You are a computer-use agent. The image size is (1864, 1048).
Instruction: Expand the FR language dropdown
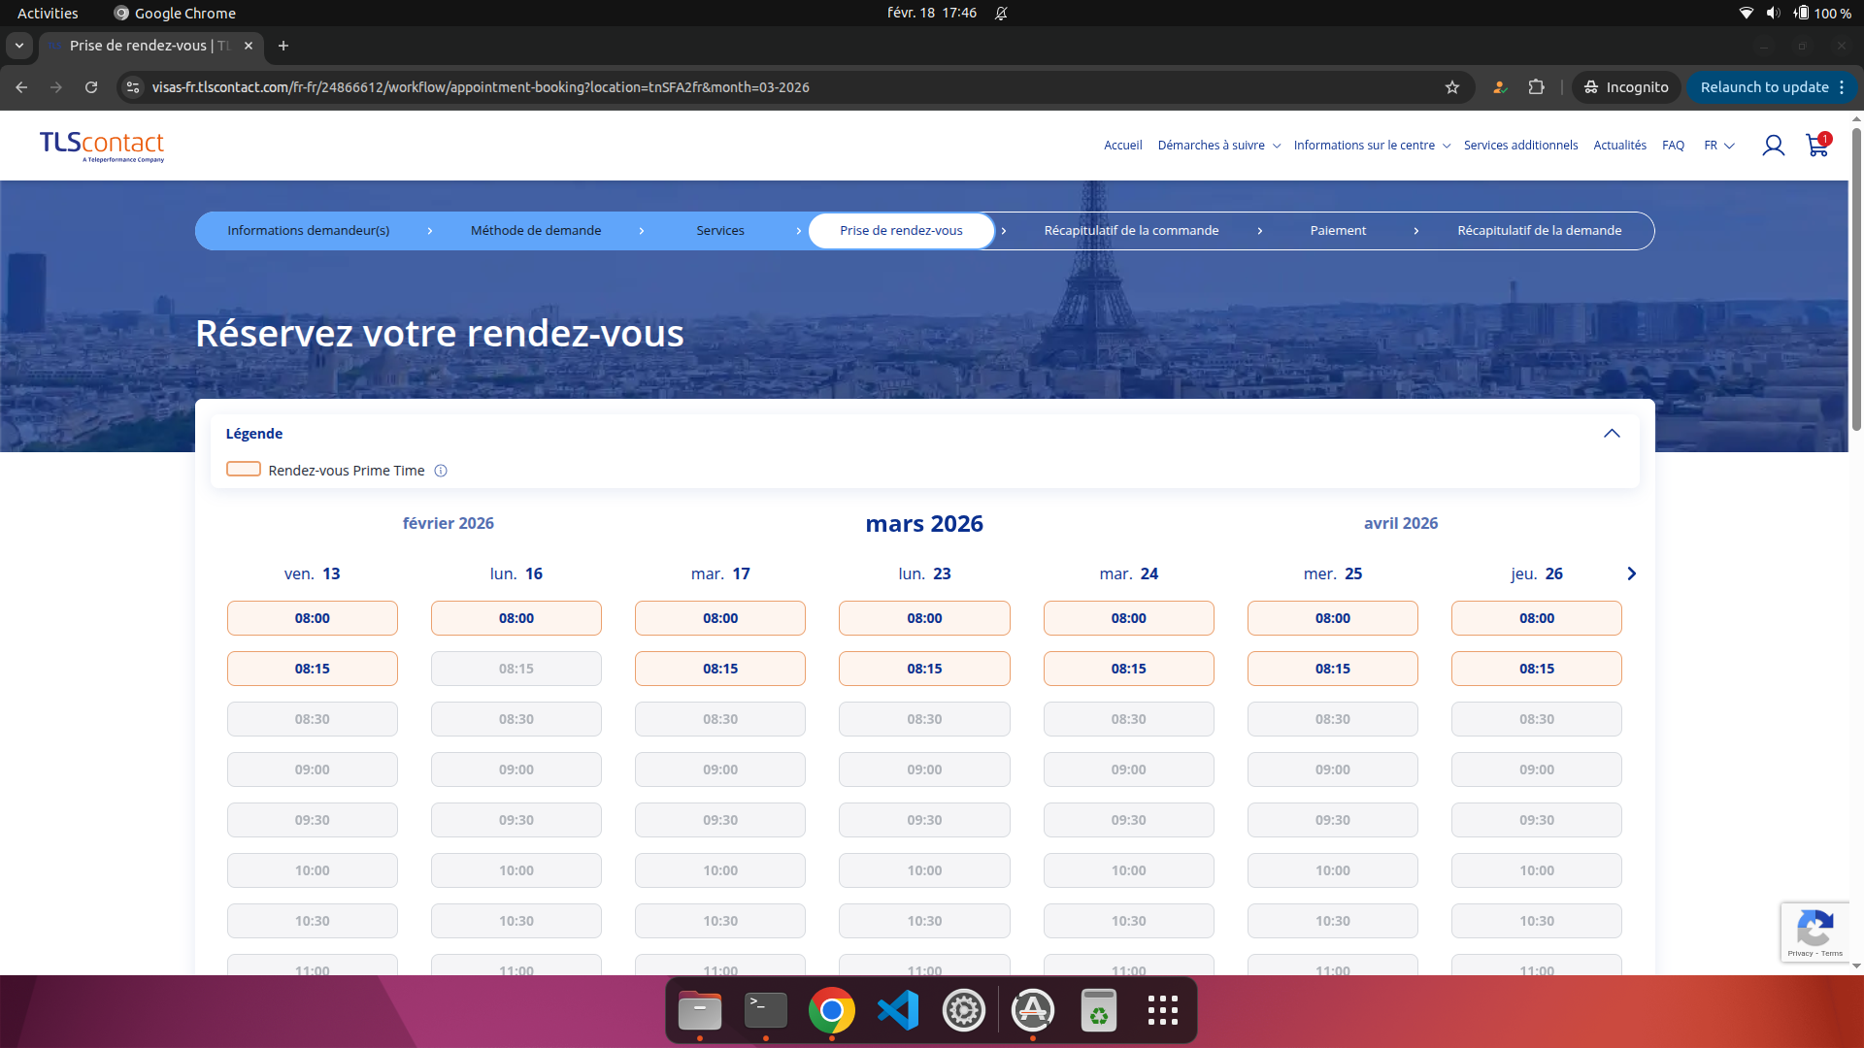1718,146
